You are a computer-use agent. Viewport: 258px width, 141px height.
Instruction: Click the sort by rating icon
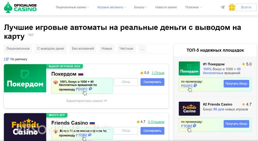[7, 59]
